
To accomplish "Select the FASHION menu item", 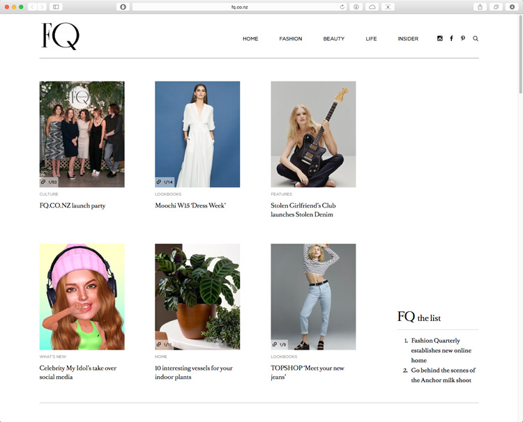I will pyautogui.click(x=291, y=38).
